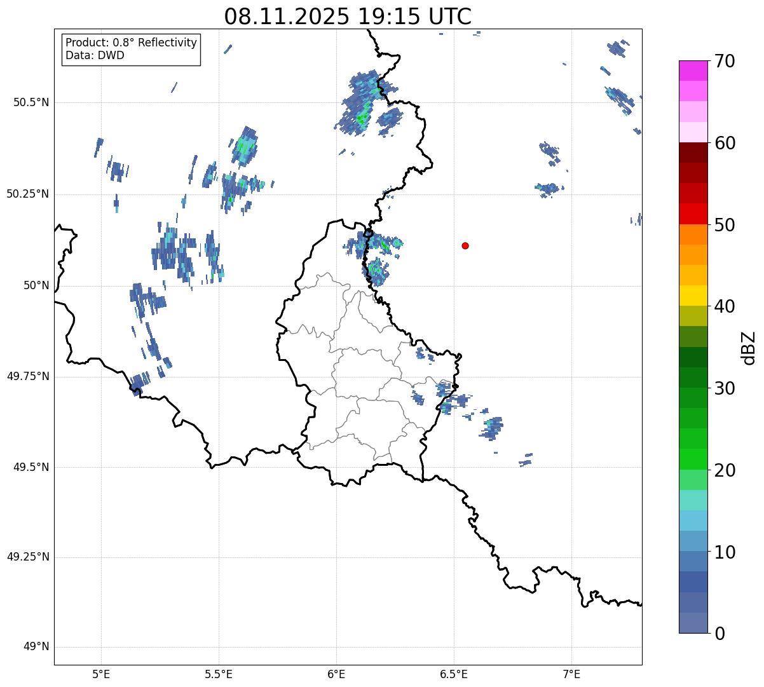The image size is (764, 687).
Task: Click the 6.5°E longitude label
Action: (454, 674)
